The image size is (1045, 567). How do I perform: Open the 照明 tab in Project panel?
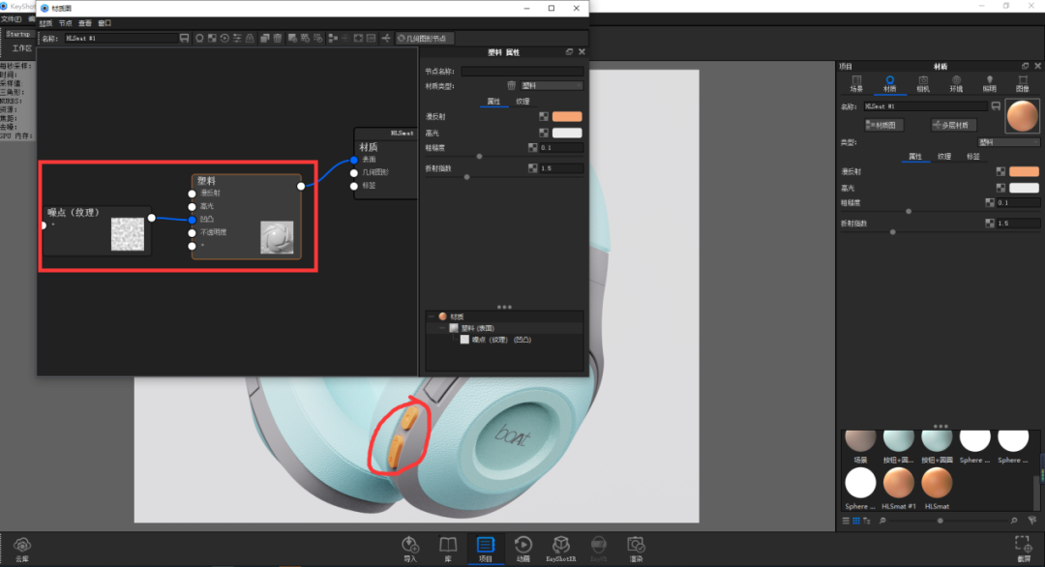990,84
